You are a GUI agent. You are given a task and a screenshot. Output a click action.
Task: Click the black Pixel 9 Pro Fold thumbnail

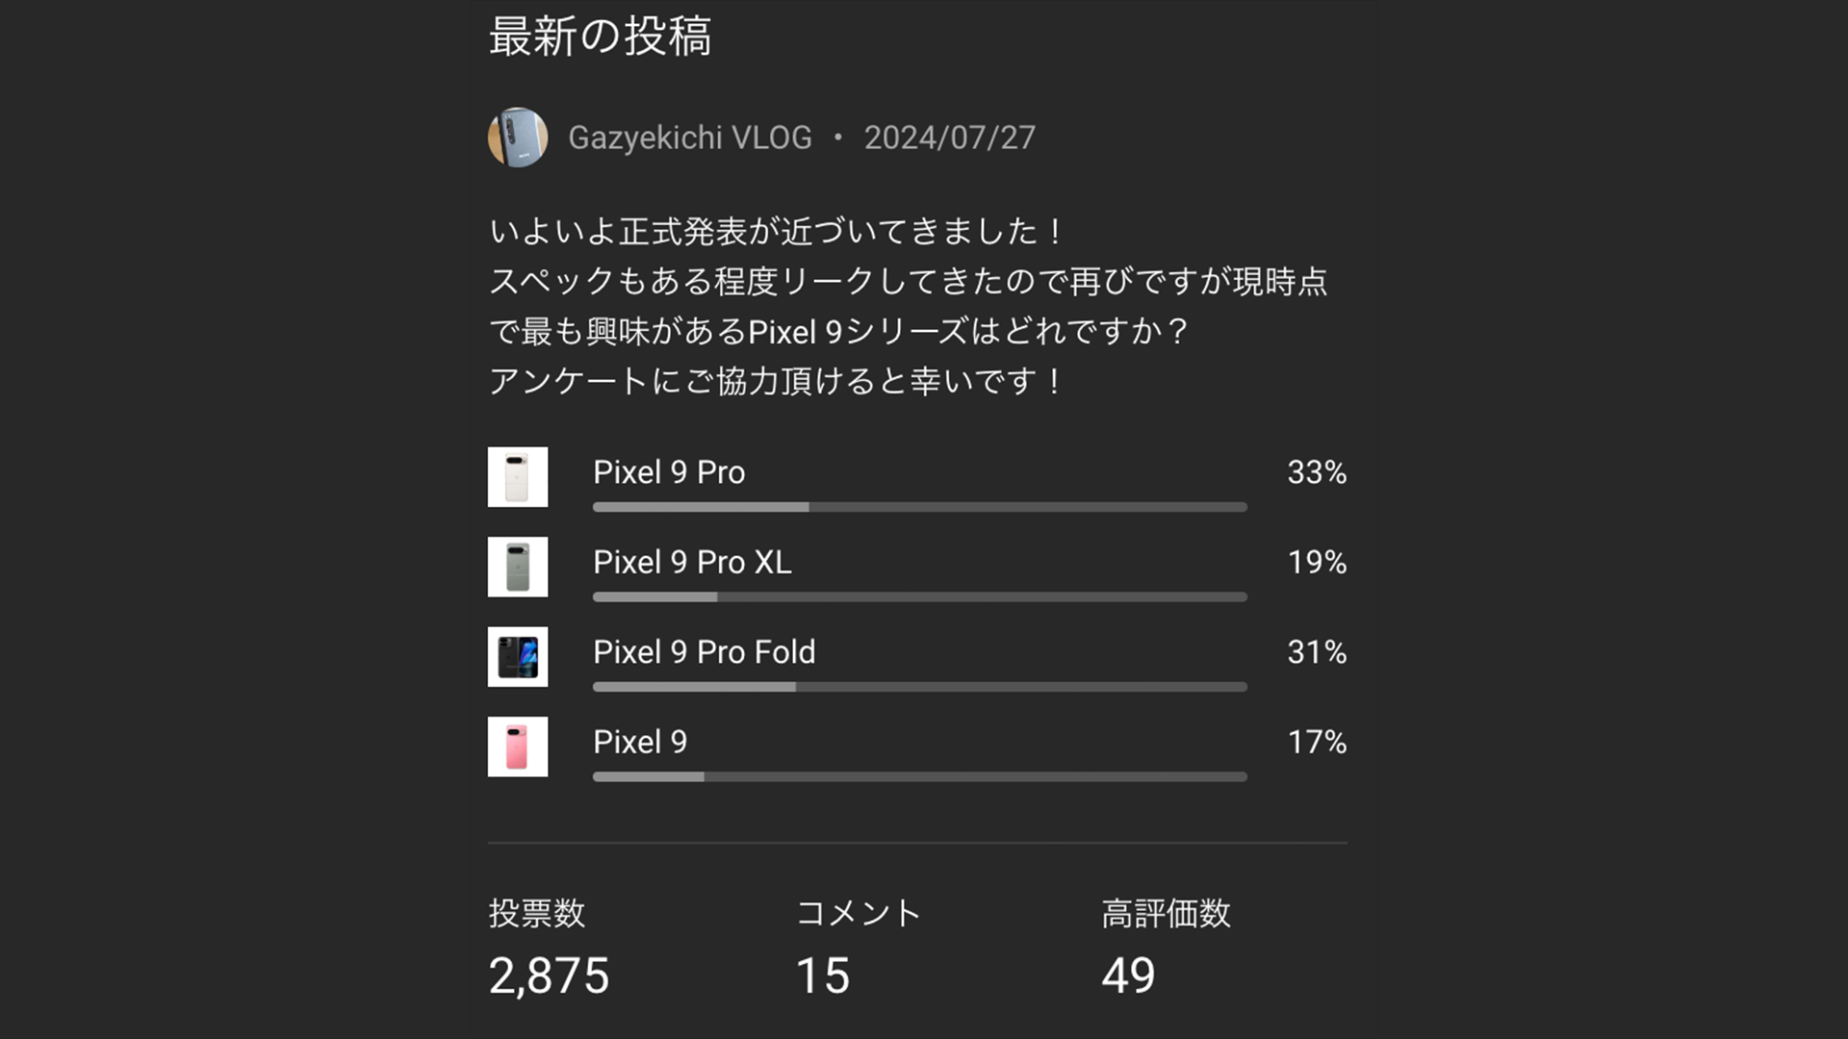tap(518, 657)
